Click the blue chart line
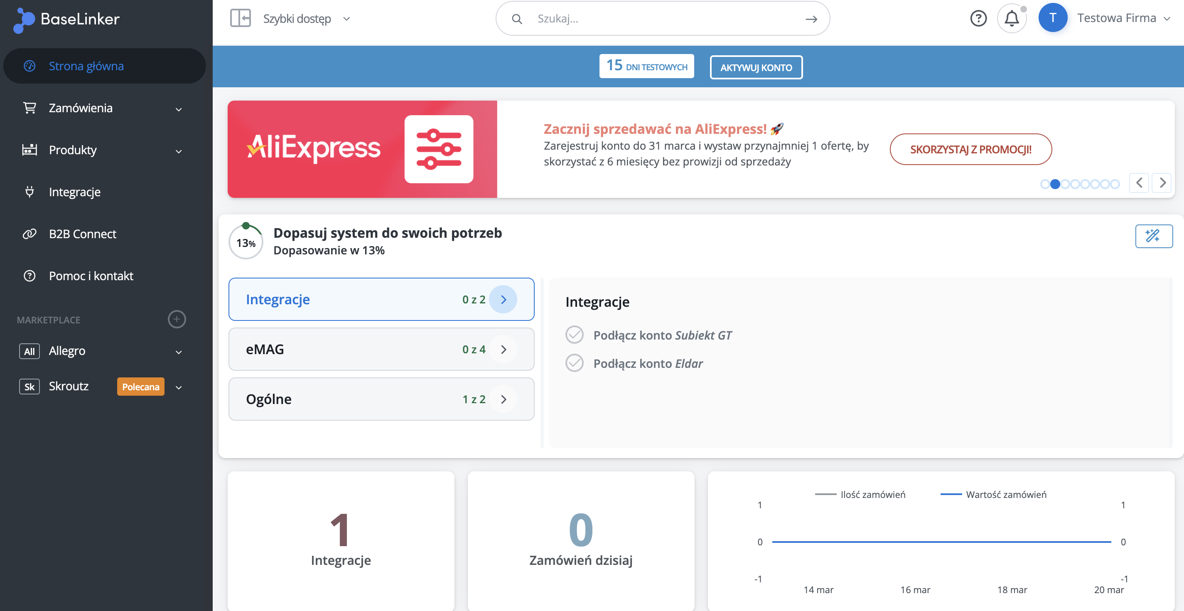Image resolution: width=1184 pixels, height=611 pixels. point(941,542)
